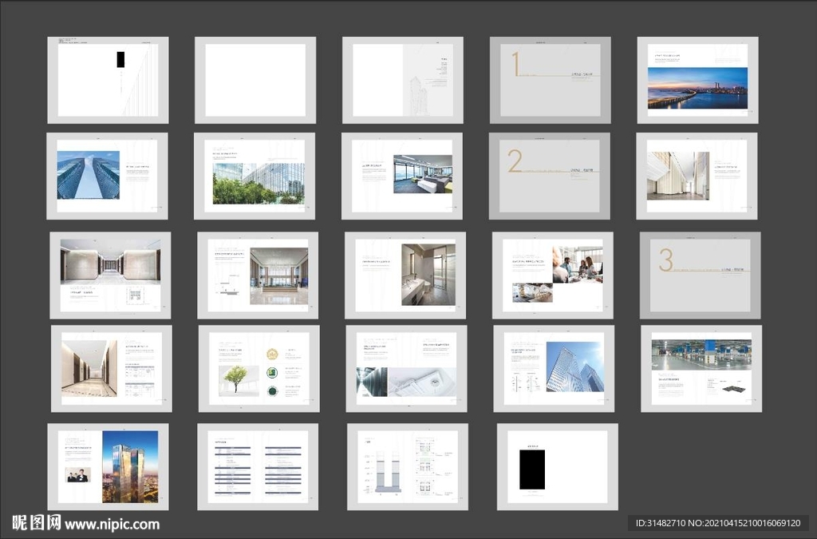Select the glass building with green trees page
This screenshot has height=539, width=817.
[x=255, y=176]
